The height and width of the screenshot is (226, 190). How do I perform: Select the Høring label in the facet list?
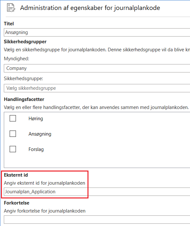click(36, 119)
